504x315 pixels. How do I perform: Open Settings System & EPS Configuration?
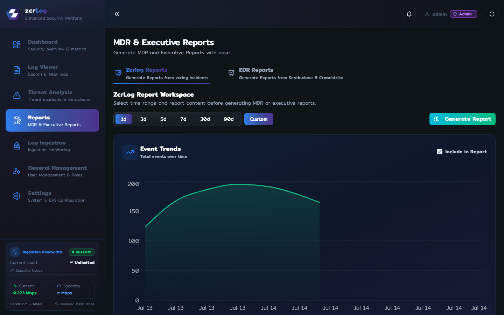[52, 196]
